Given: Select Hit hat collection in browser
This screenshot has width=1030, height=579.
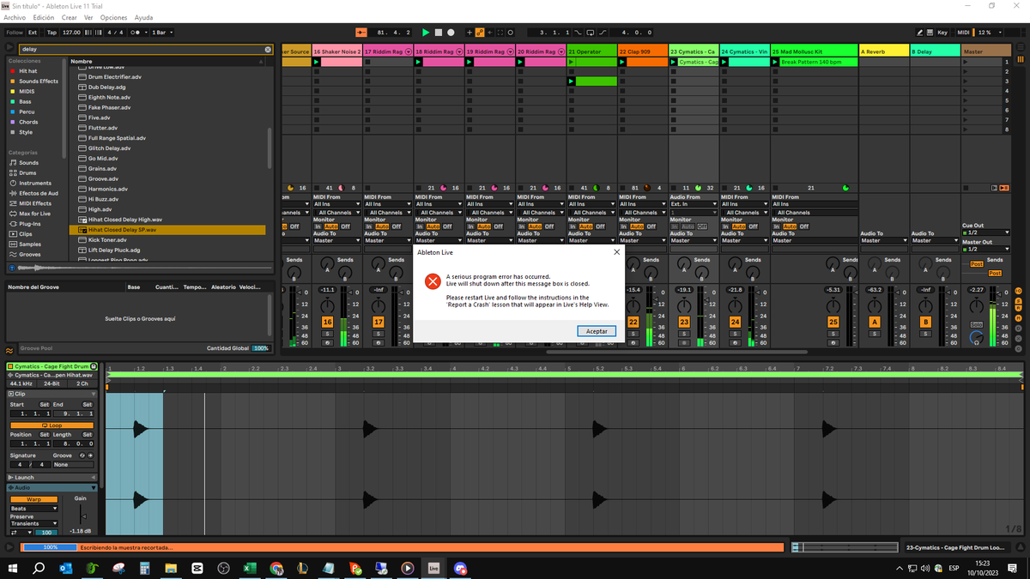Looking at the screenshot, I should (28, 71).
